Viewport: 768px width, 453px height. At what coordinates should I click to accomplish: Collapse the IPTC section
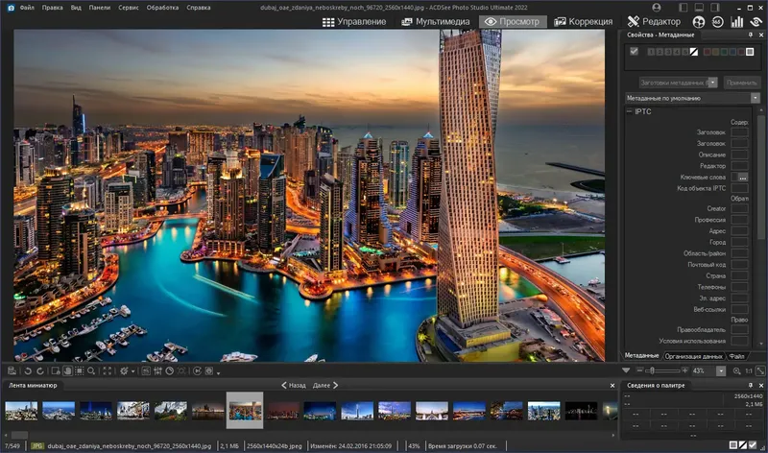pyautogui.click(x=630, y=112)
